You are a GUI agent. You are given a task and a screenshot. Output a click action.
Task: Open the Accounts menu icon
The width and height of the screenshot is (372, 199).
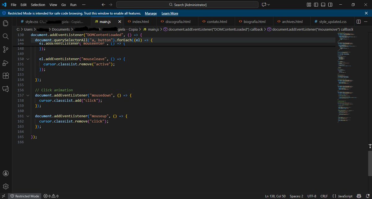(x=5, y=173)
